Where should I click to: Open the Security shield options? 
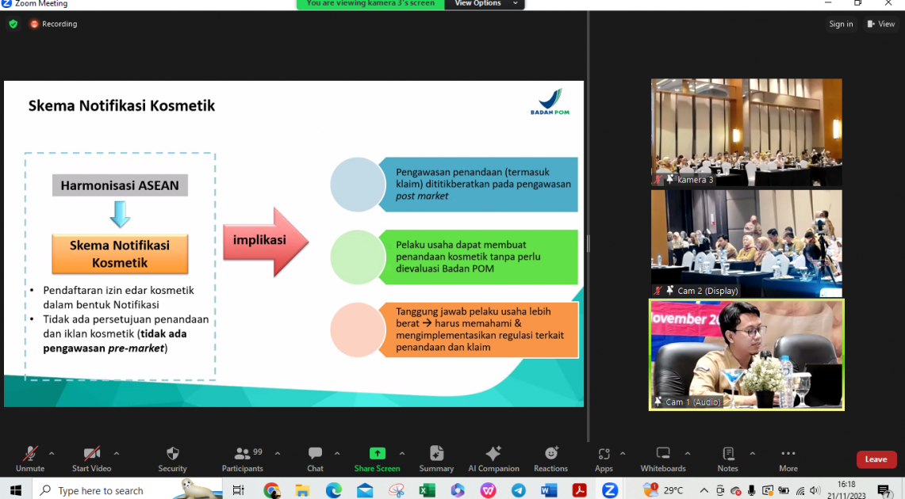click(x=172, y=458)
